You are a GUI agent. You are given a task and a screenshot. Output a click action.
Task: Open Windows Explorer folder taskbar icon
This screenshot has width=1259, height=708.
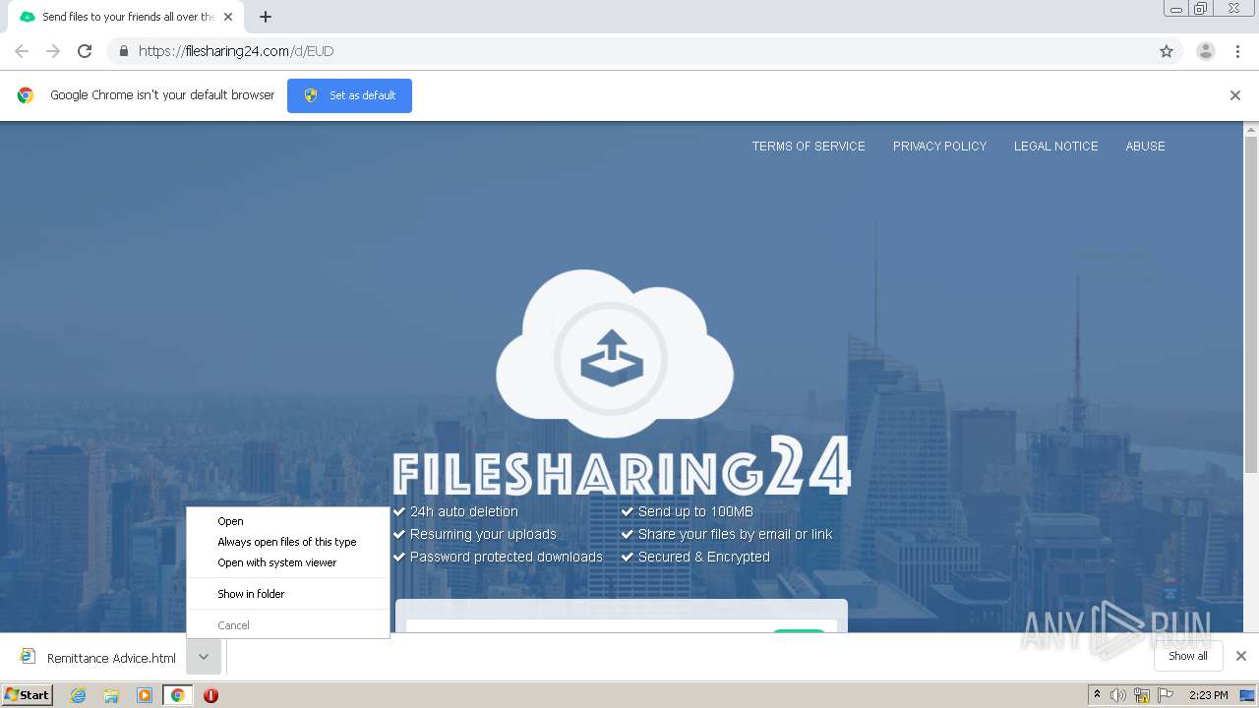tap(111, 695)
